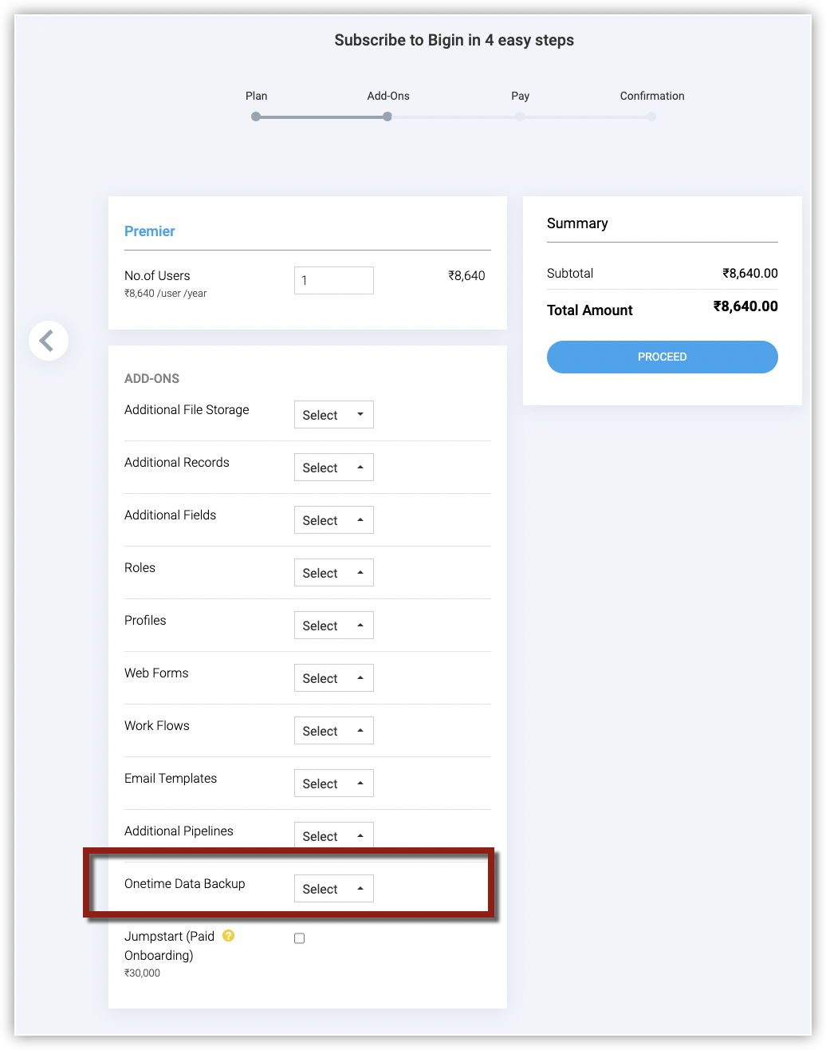Open the Work Flows Select dropdown

(333, 731)
